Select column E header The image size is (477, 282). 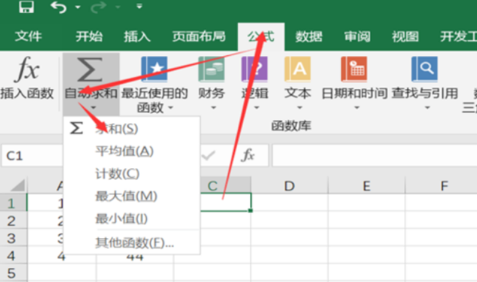coord(366,185)
